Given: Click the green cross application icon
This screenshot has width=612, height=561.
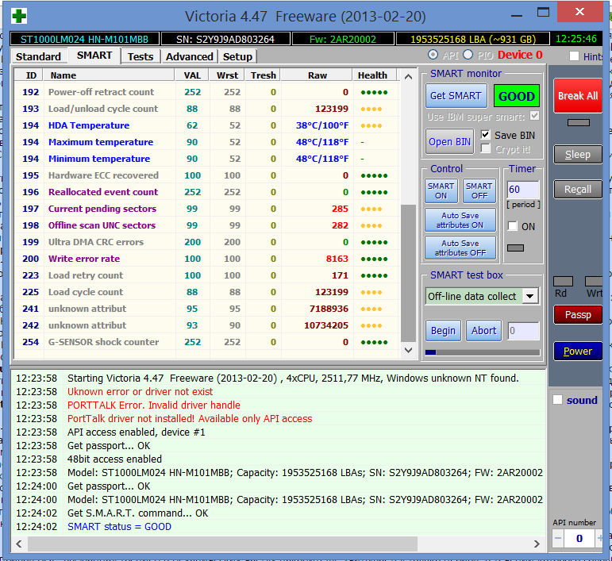Looking at the screenshot, I should pyautogui.click(x=19, y=16).
